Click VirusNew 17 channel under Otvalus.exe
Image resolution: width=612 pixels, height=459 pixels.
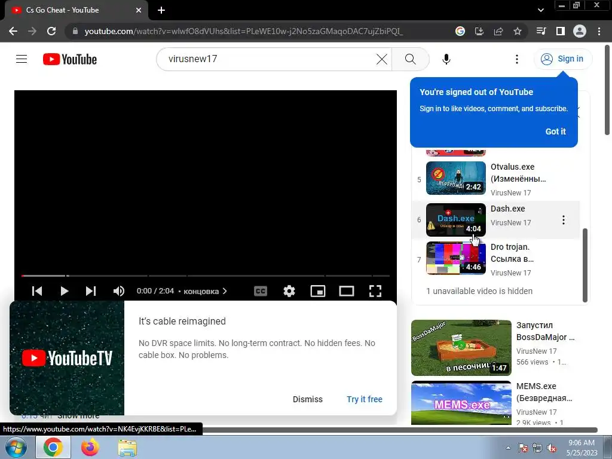(510, 193)
